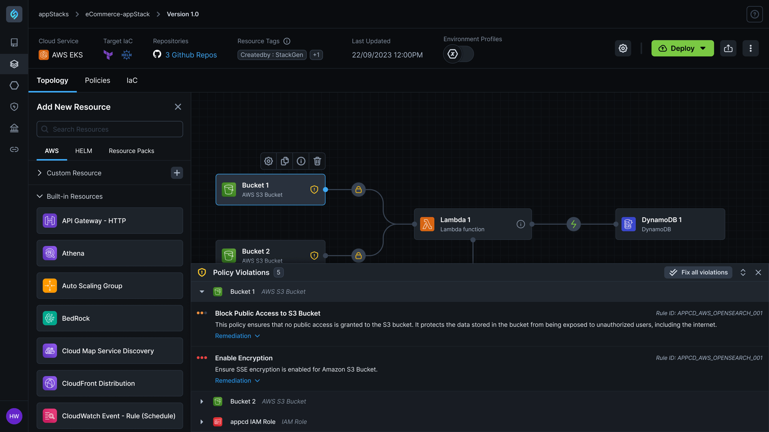Viewport: 769px width, 432px height.
Task: Click the lightning icon between Lambda and DynamoDB
Action: click(574, 224)
